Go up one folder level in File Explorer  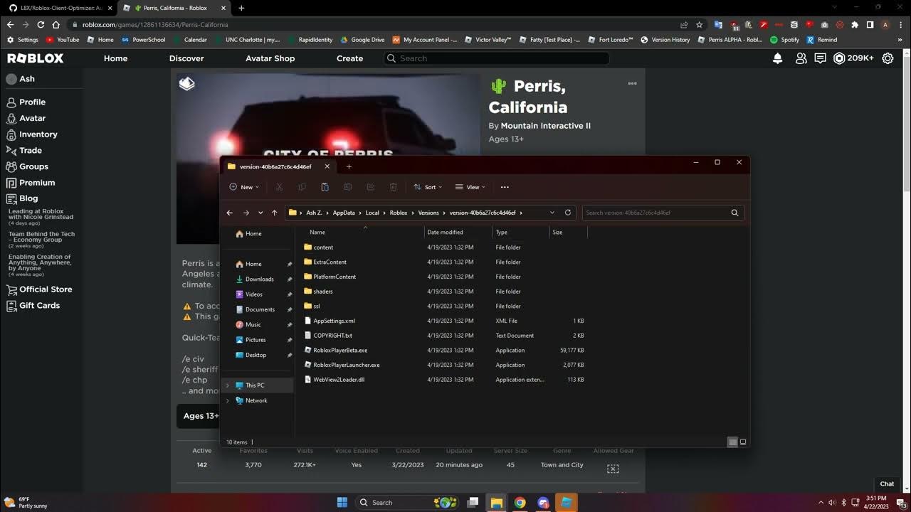point(274,213)
